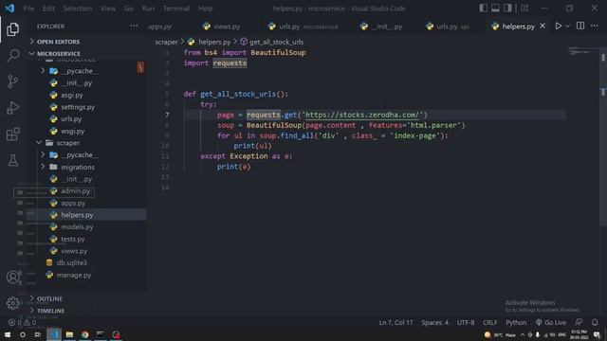Toggle secondary side bar layout icon
Viewport: 607px width, 341px height.
coord(507,9)
